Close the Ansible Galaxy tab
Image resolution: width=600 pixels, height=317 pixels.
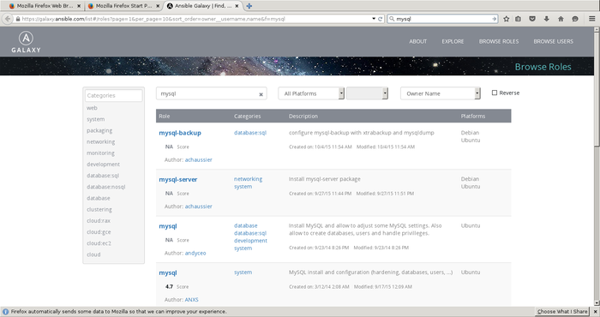click(237, 6)
